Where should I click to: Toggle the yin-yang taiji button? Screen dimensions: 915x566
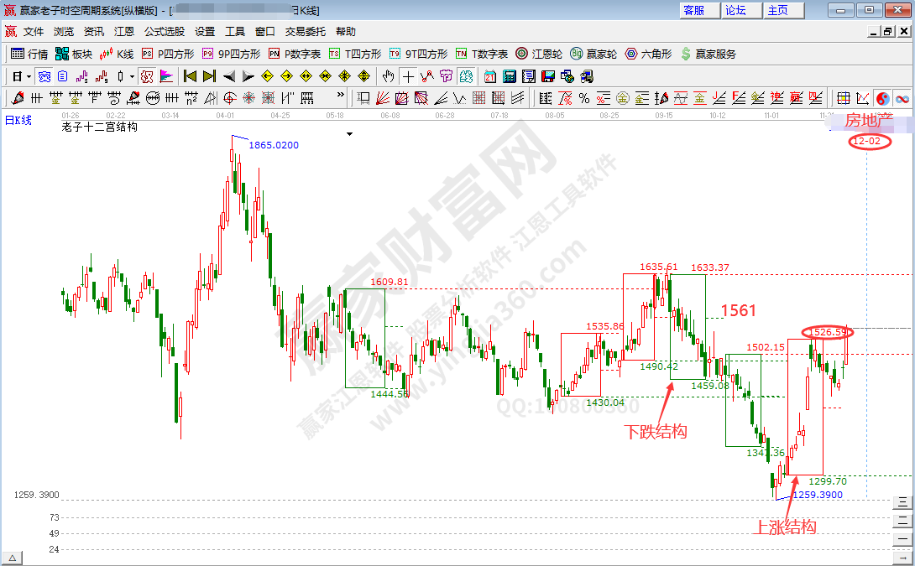click(x=883, y=98)
